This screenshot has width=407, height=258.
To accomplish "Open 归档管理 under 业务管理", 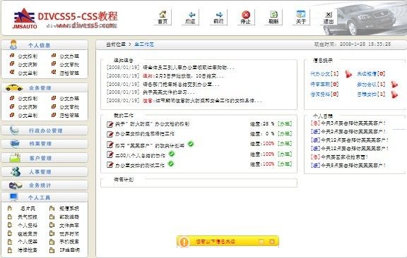I will point(69,116).
